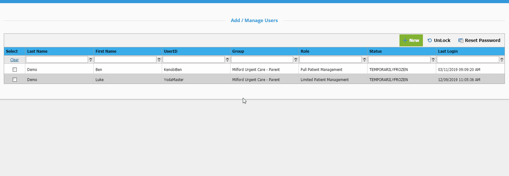The width and height of the screenshot is (509, 176).
Task: Click the KenobiBen UserID cell
Action: click(173, 69)
